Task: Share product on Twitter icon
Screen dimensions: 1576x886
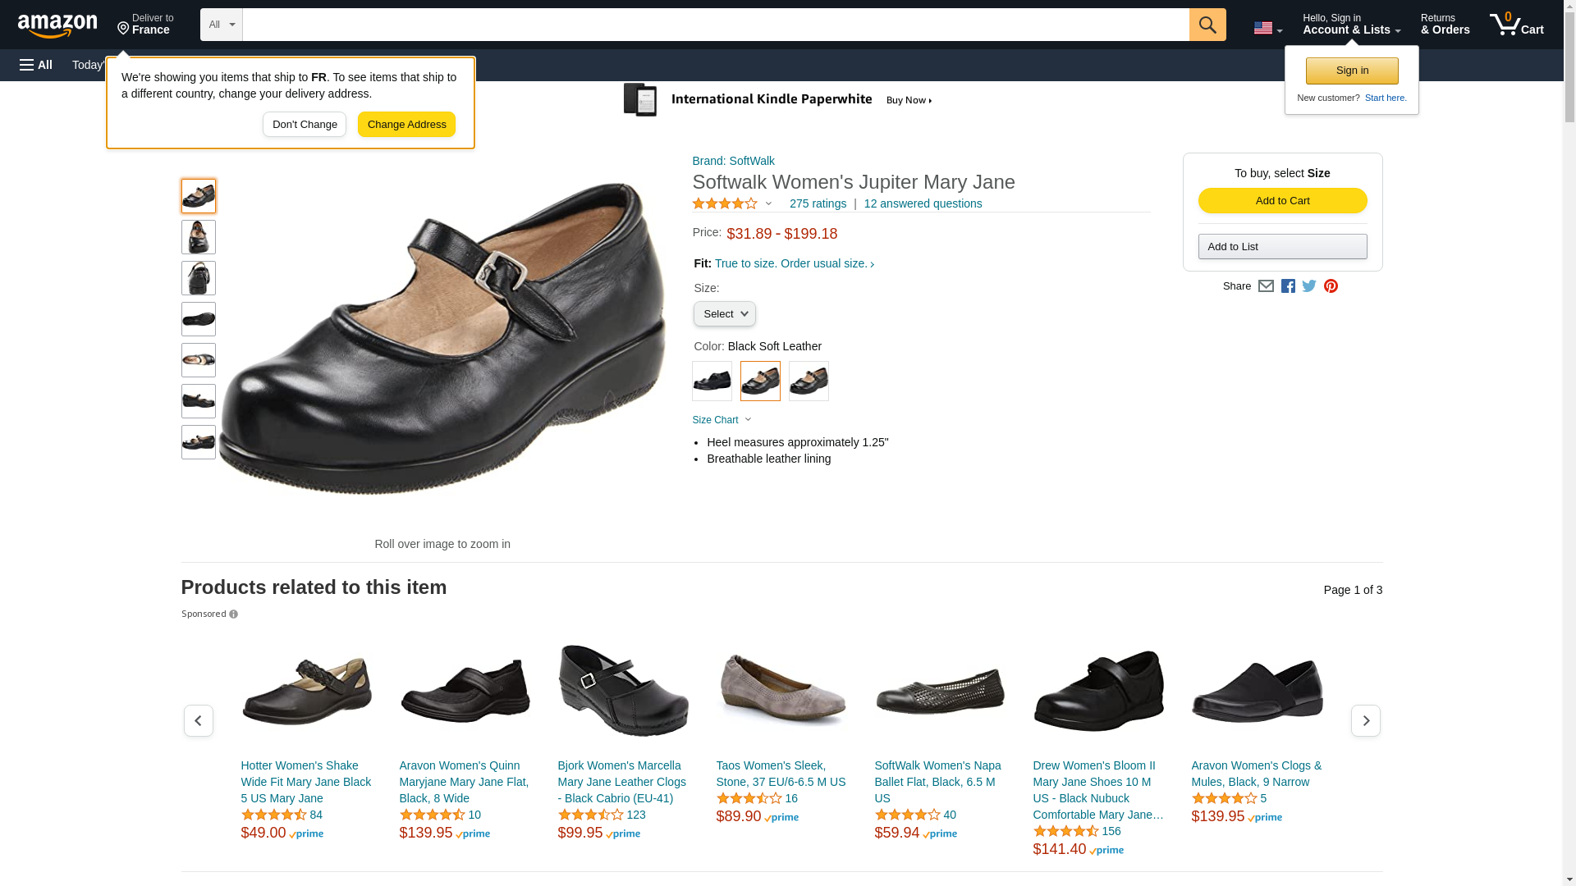Action: [1309, 286]
